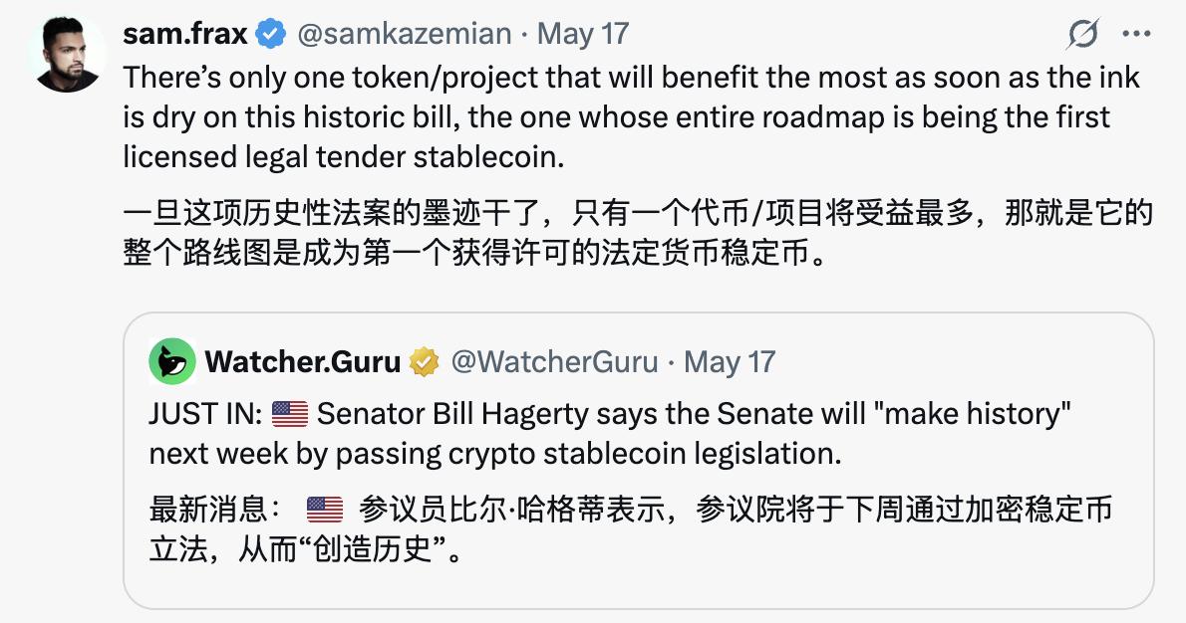Click sam.frax's blue verified badge
This screenshot has width=1186, height=623.
pos(270,34)
